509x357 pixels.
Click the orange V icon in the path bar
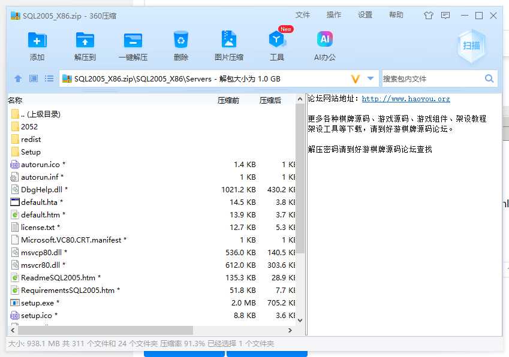coord(356,79)
